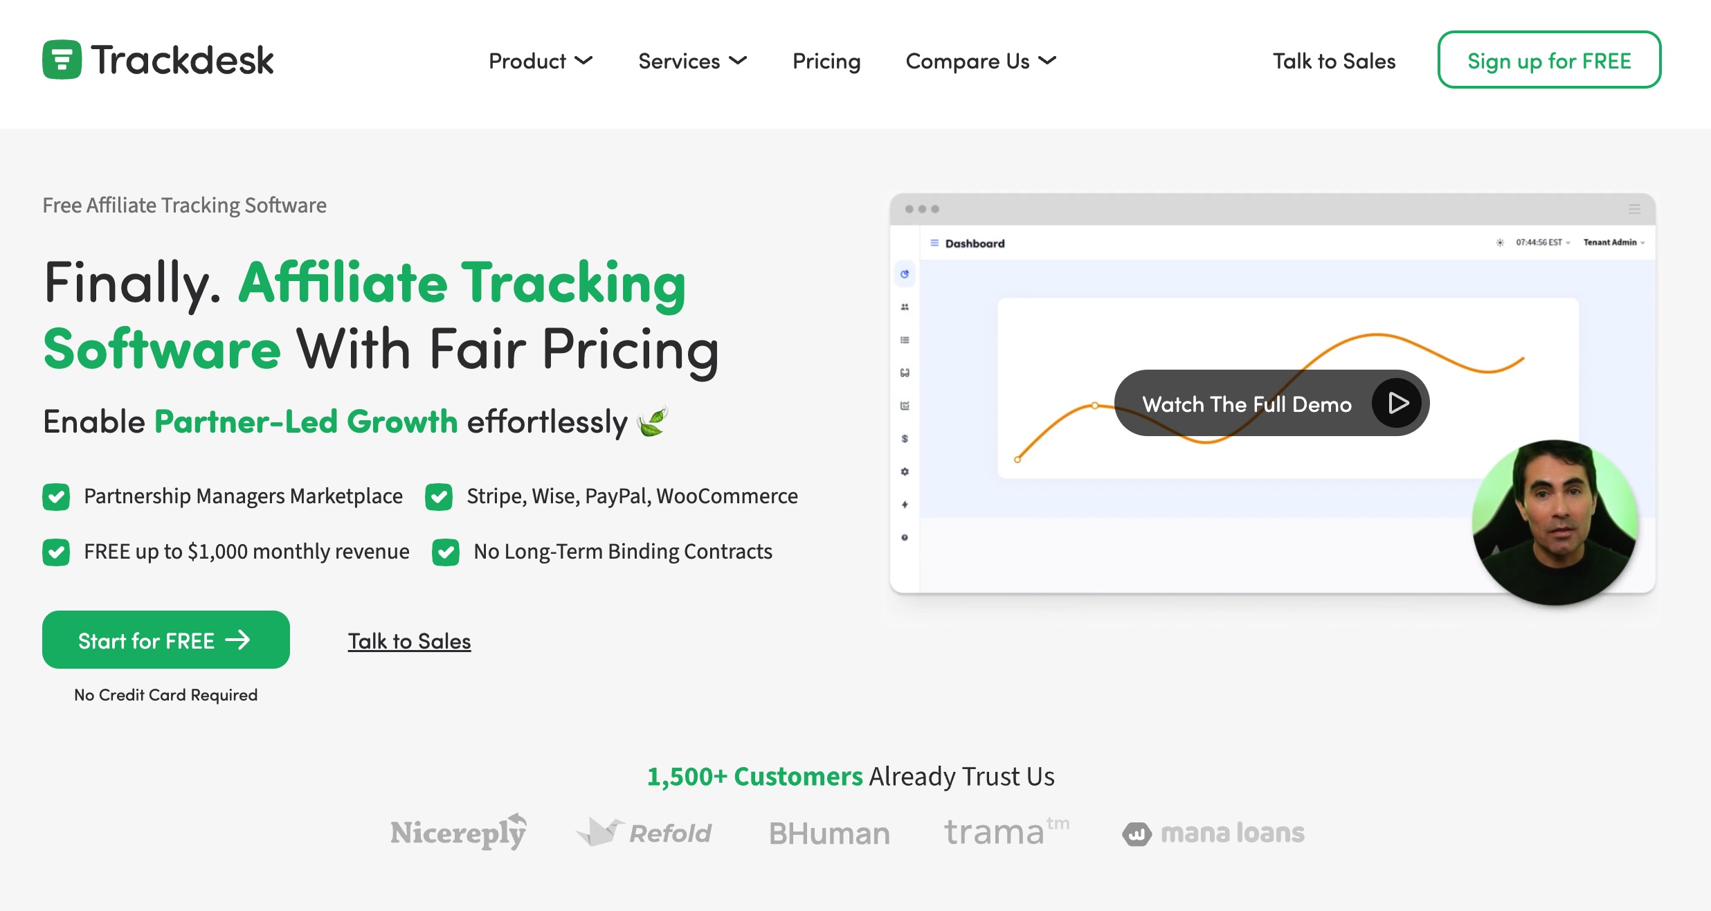Expand the Services dropdown menu
The width and height of the screenshot is (1711, 911).
point(692,61)
